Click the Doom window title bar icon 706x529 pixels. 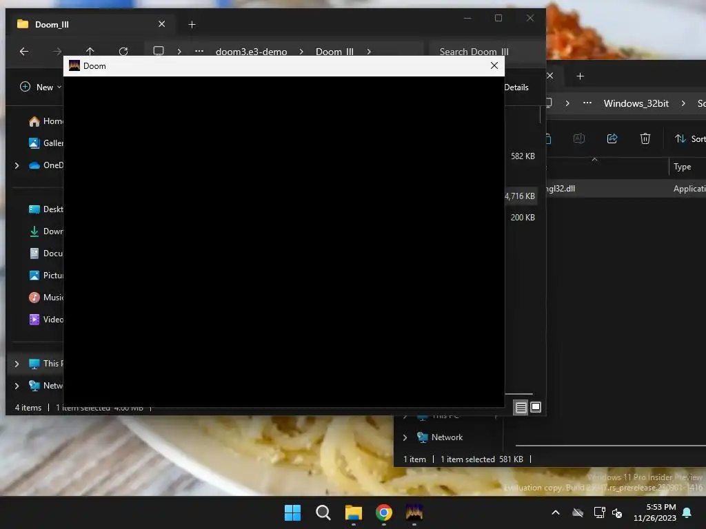(74, 65)
